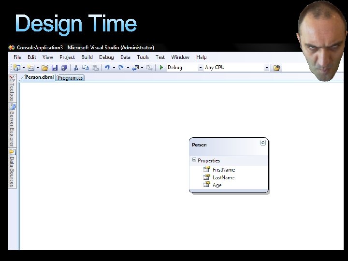Screen dimensions: 348x261
Task: Open the Test menu
Action: pos(160,57)
